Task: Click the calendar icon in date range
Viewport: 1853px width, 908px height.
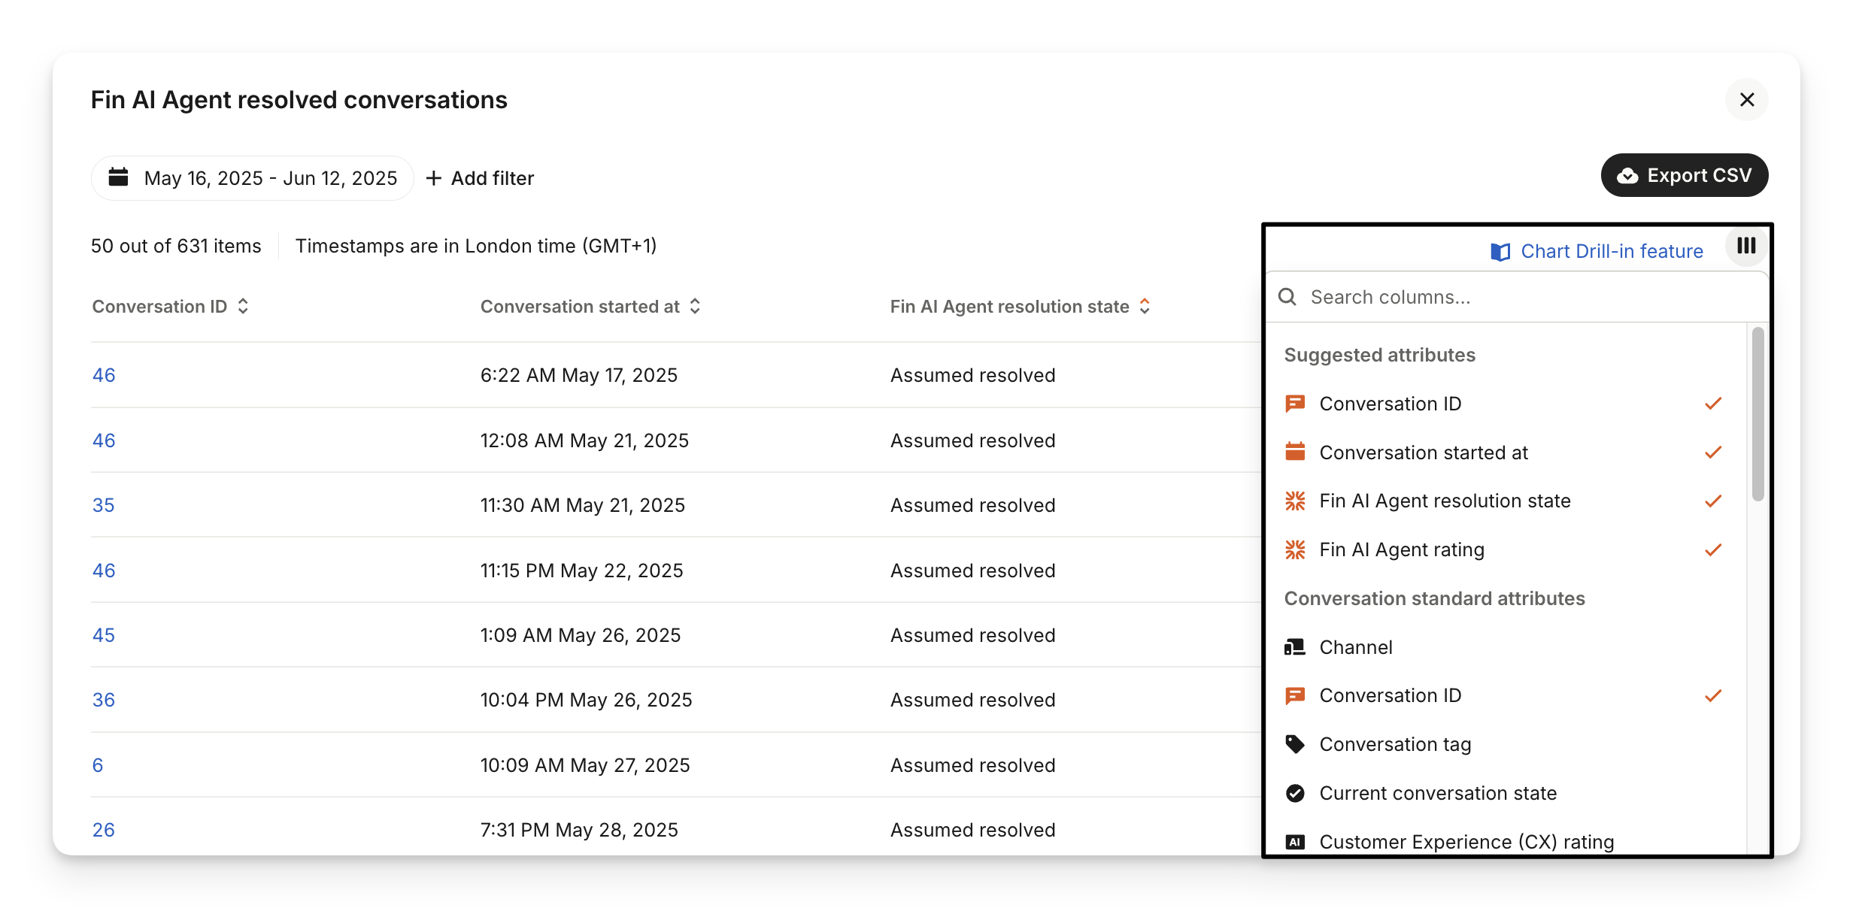Action: click(119, 177)
